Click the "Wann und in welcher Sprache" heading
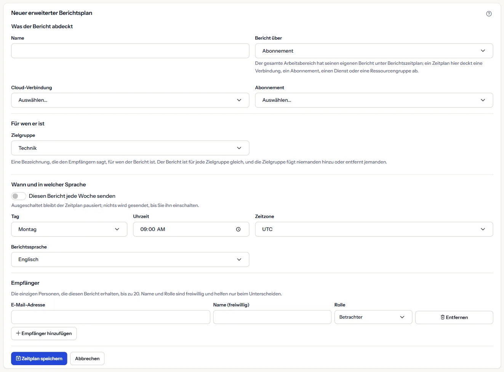The image size is (504, 372). tap(48, 184)
